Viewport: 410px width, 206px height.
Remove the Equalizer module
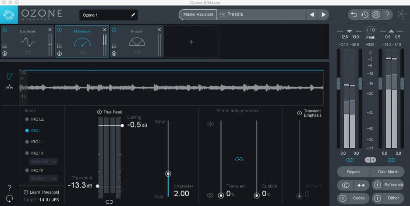[50, 30]
